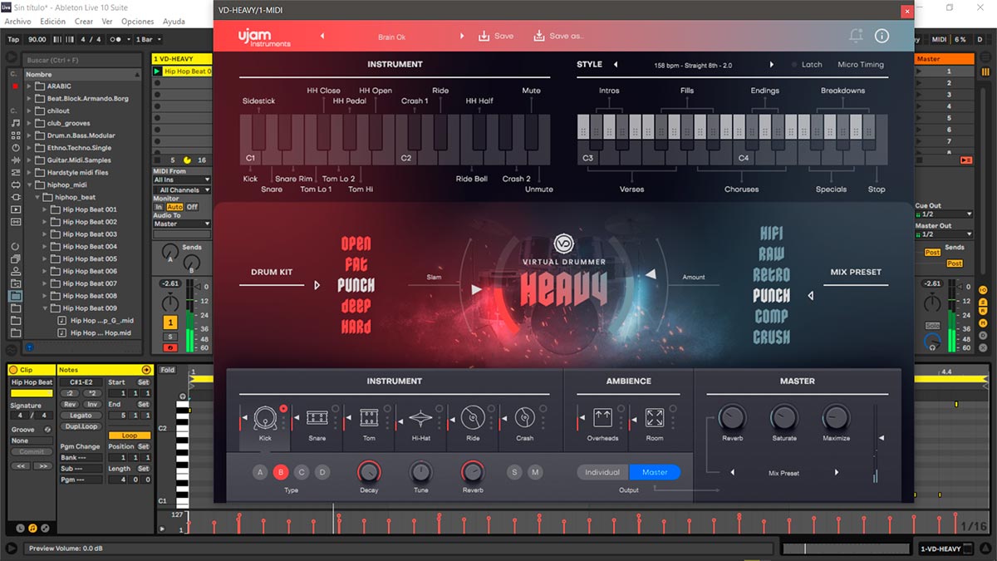Image resolution: width=997 pixels, height=561 pixels.
Task: Open Sounds category in Ableton browser sidebar
Action: [x=15, y=122]
